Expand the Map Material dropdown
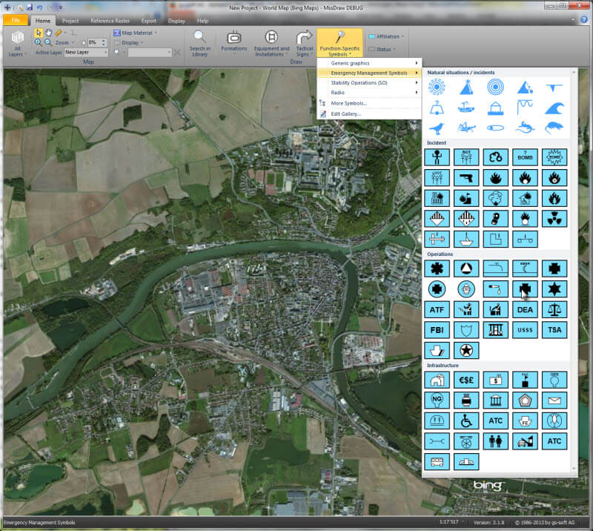Image resolution: width=593 pixels, height=531 pixels. click(136, 33)
